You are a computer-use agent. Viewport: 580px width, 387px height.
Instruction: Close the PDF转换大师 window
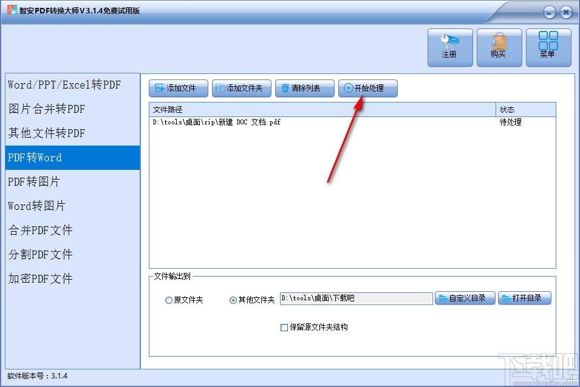tap(565, 13)
